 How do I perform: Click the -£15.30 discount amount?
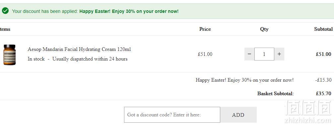tap(323, 80)
